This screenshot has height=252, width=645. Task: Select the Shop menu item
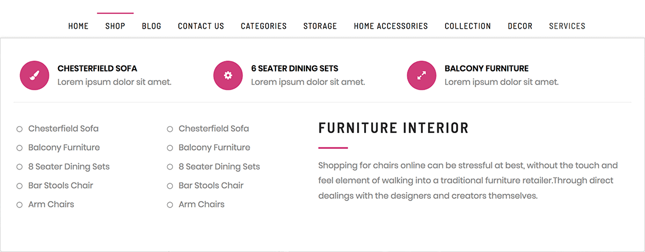pos(115,26)
